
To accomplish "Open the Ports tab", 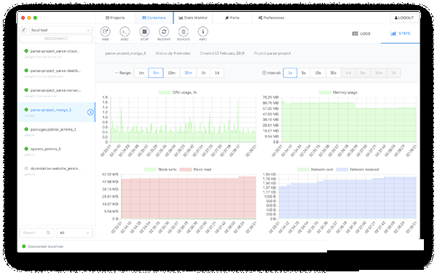I will pyautogui.click(x=232, y=18).
